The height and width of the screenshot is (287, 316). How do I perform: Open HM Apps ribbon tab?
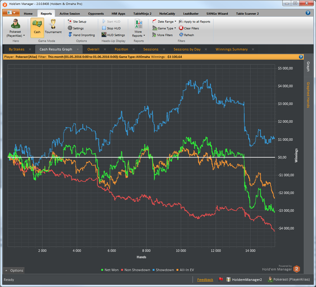point(118,14)
